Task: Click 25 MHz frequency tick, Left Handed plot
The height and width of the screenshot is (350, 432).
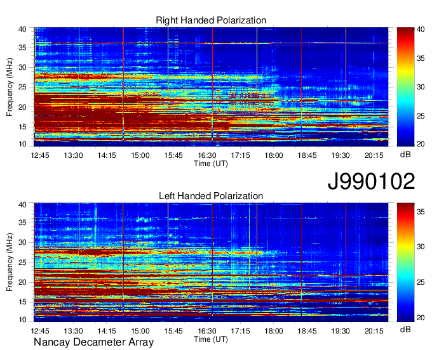Action: 23,262
